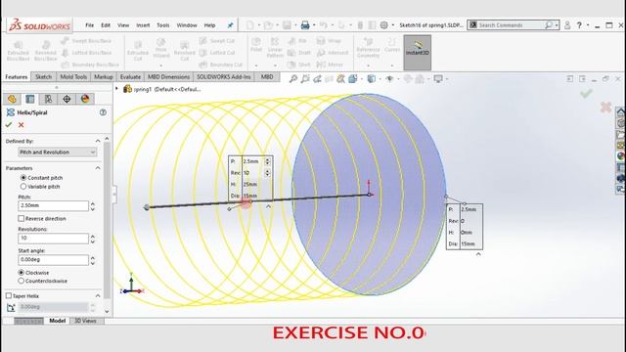The width and height of the screenshot is (626, 352).
Task: Click the New document icon
Action: pyautogui.click(x=250, y=25)
